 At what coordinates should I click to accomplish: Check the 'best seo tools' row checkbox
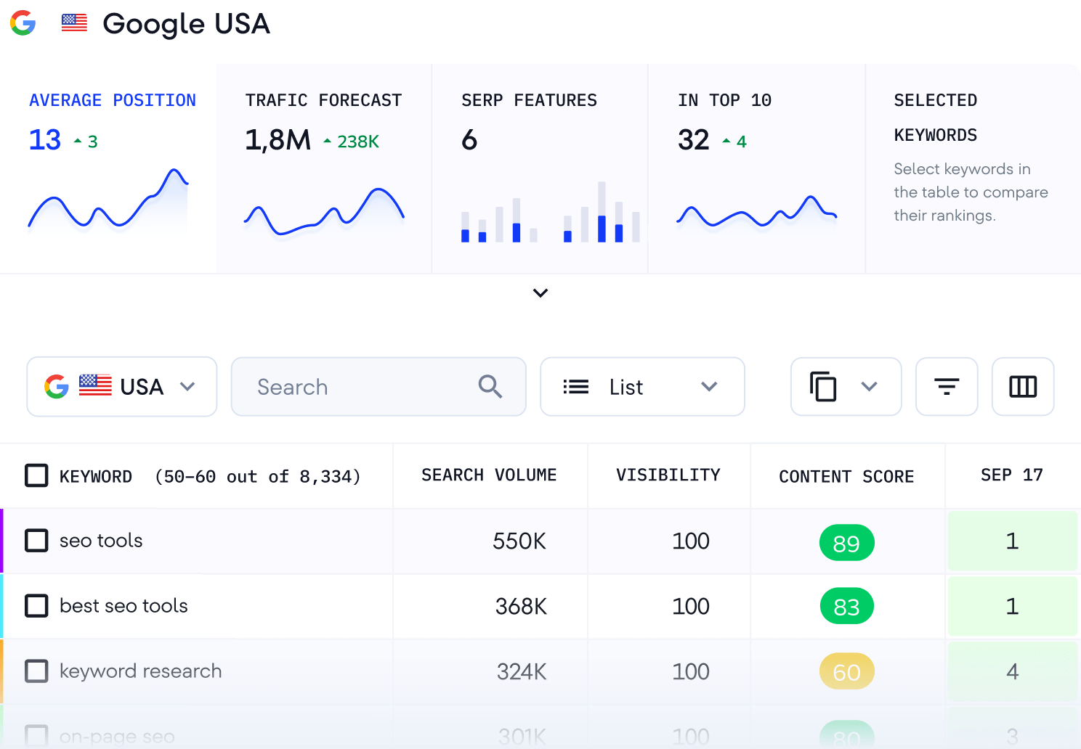36,606
